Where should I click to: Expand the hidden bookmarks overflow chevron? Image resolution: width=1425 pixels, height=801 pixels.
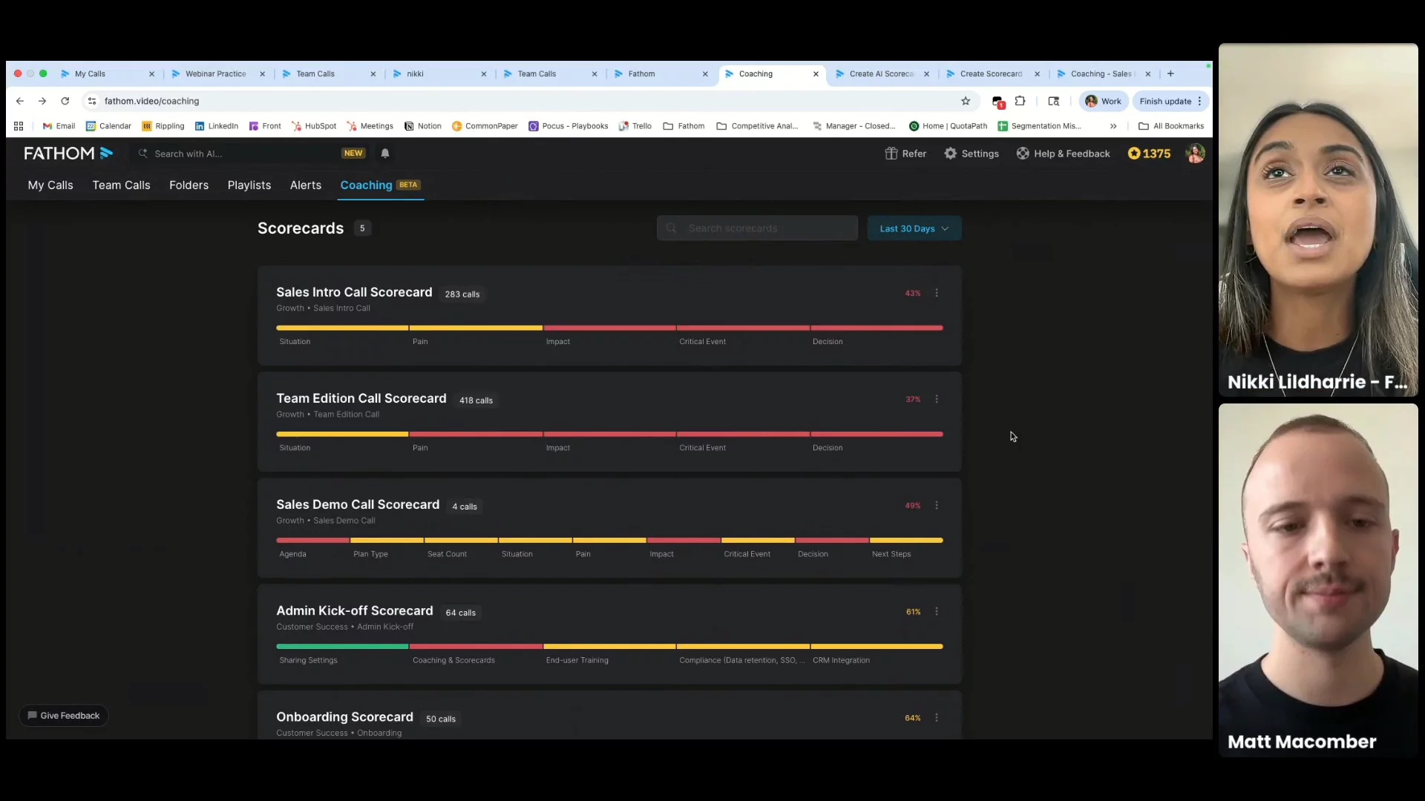pyautogui.click(x=1113, y=126)
